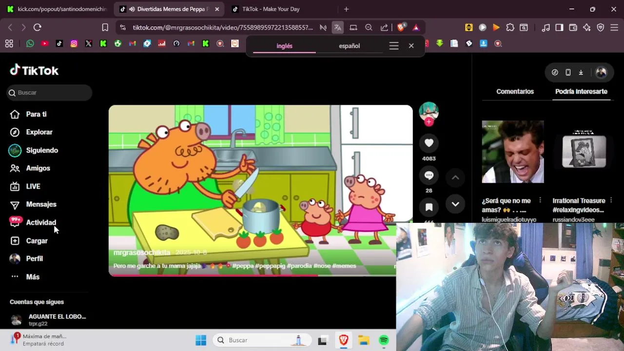
Task: Open options for '¿Será que no me amas?' video
Action: (540, 200)
